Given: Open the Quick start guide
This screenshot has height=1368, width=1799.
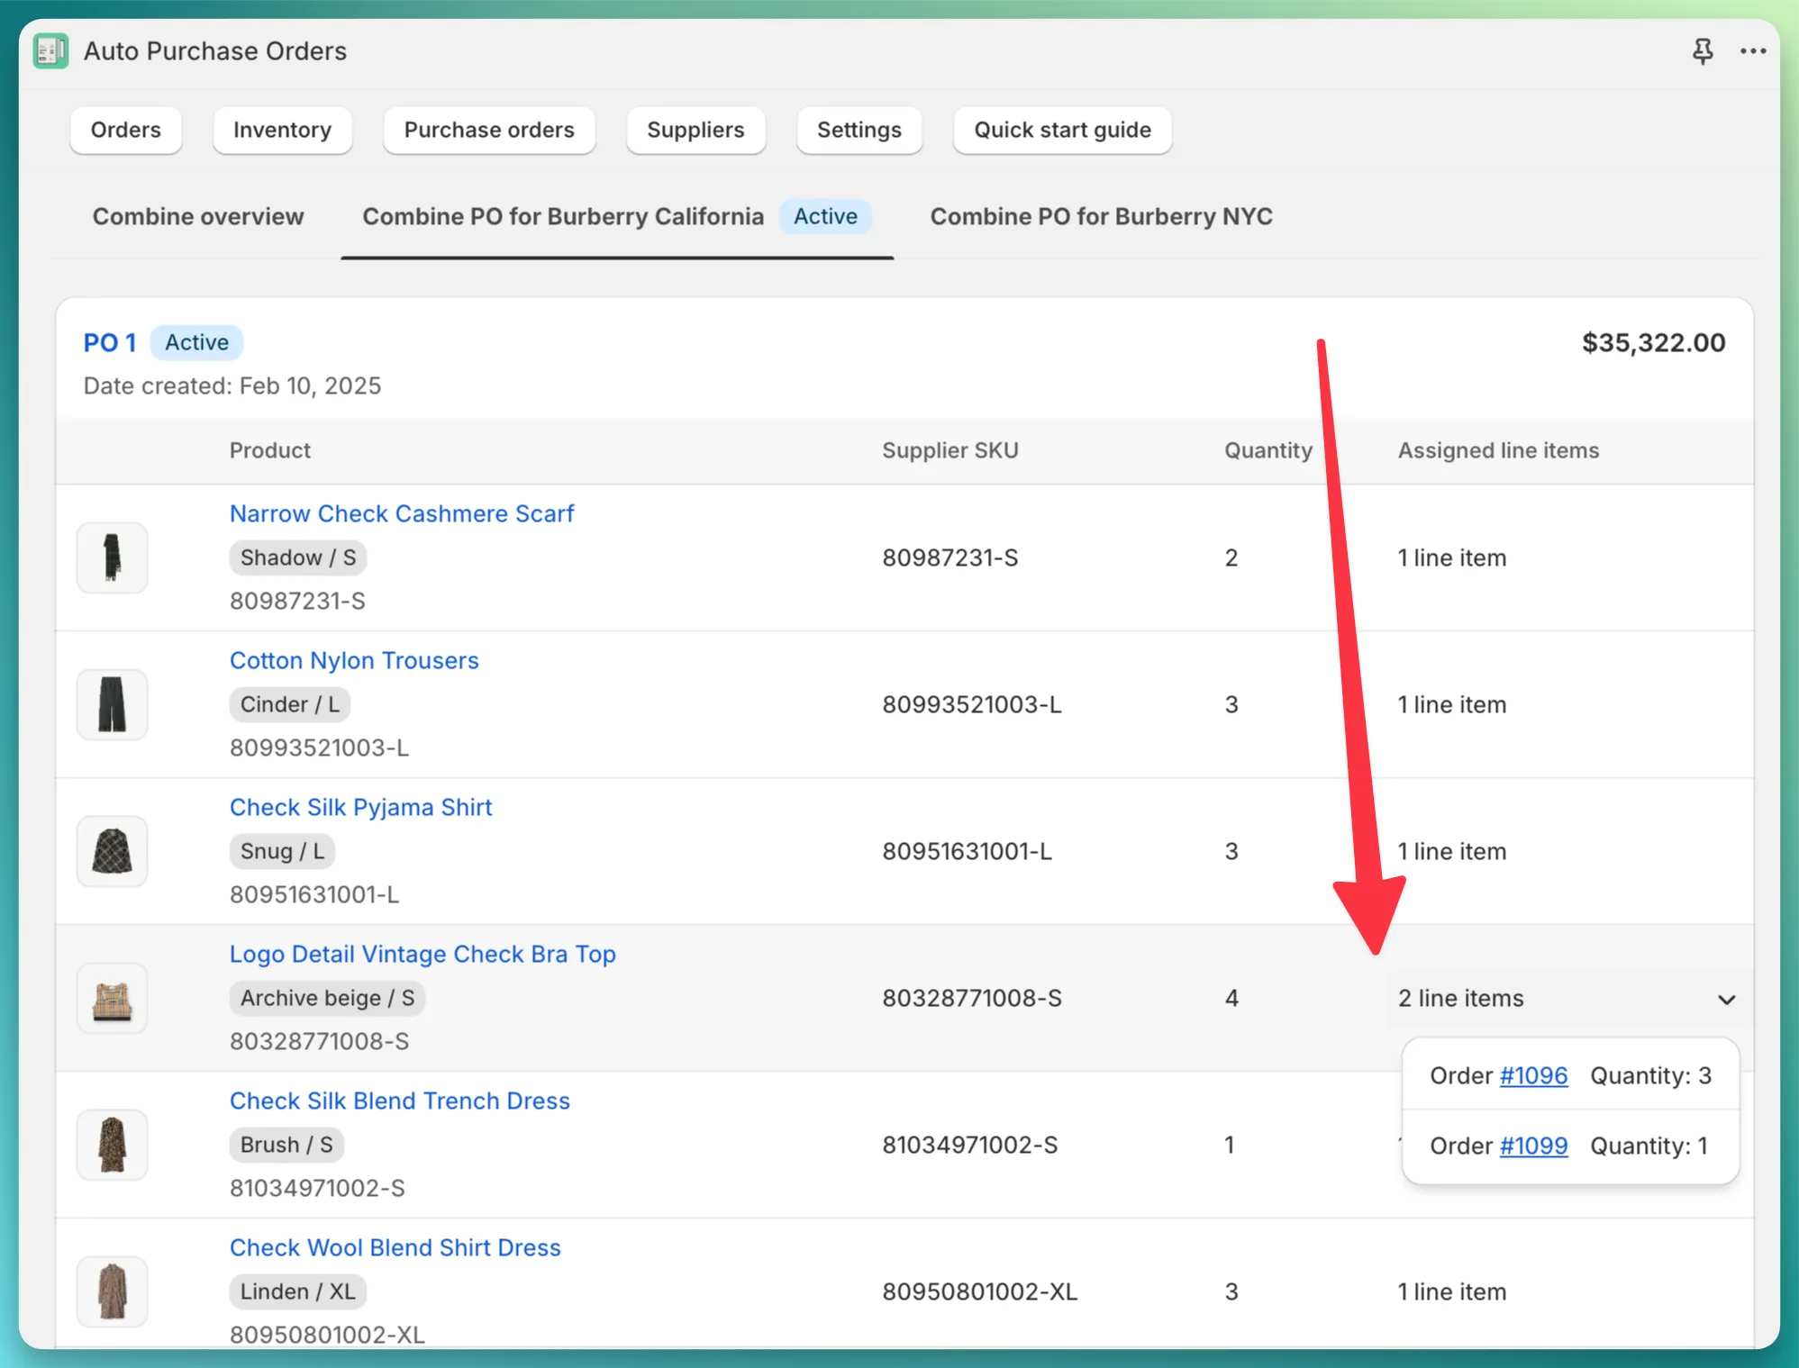Looking at the screenshot, I should [x=1062, y=130].
